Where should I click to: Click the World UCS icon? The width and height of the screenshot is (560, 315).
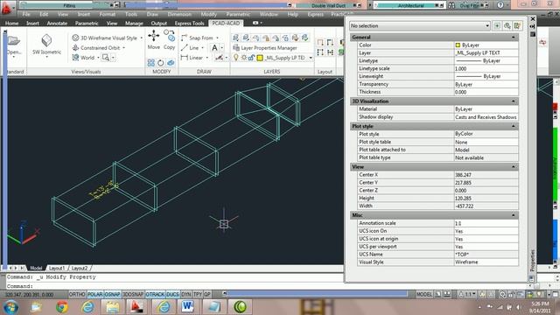coord(75,57)
